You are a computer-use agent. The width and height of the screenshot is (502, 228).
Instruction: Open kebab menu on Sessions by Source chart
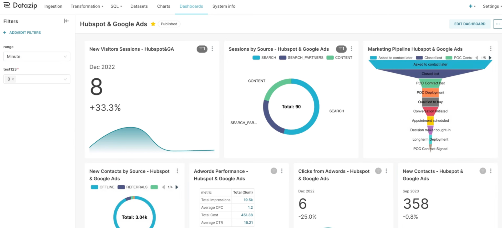pyautogui.click(x=351, y=49)
